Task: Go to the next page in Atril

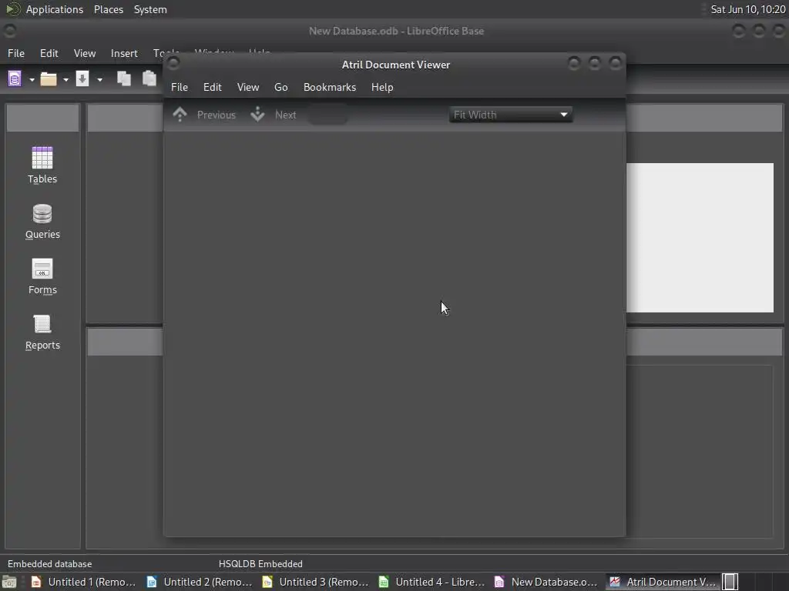Action: click(x=274, y=115)
